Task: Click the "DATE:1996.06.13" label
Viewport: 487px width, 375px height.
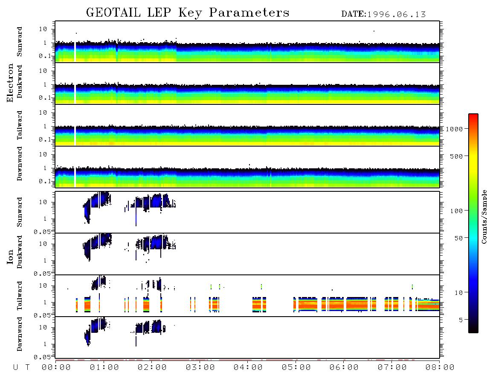Action: click(x=383, y=14)
